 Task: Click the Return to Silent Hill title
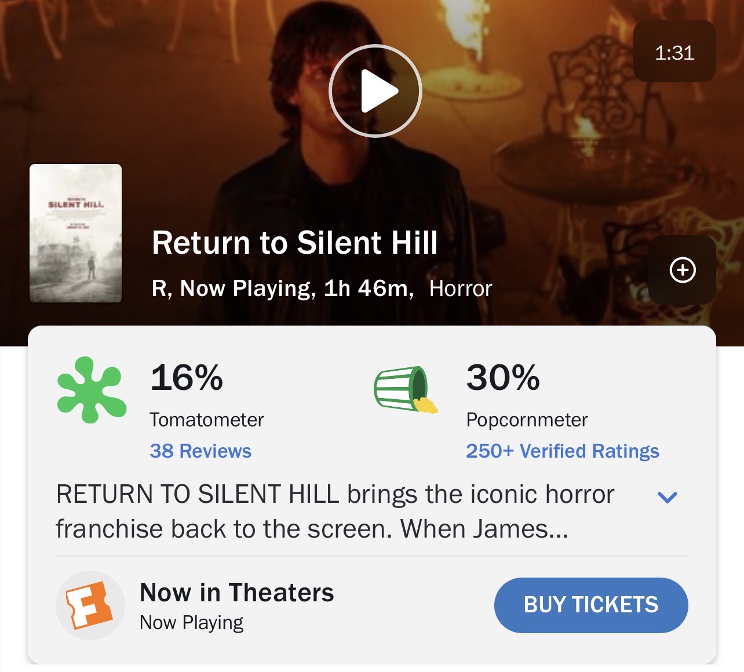tap(294, 243)
